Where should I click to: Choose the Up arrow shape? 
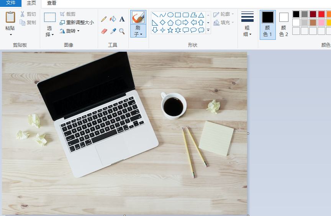pyautogui.click(x=201, y=22)
